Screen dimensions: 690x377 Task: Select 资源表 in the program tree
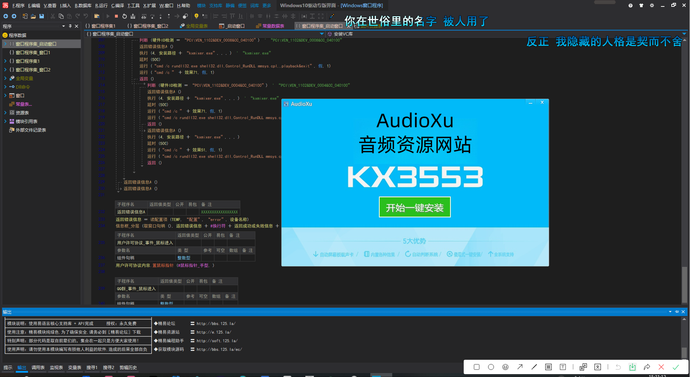tap(22, 113)
